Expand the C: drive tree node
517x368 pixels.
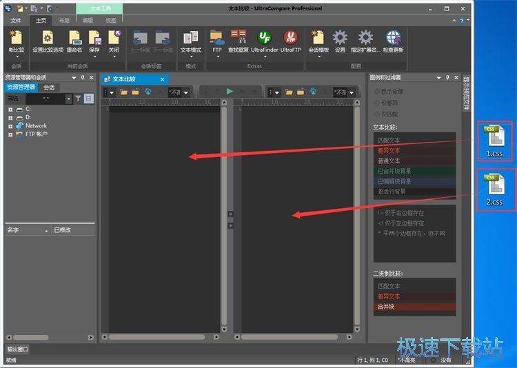click(x=10, y=110)
